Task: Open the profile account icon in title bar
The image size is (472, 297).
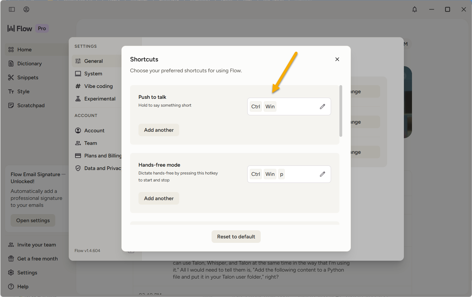Action: (26, 9)
